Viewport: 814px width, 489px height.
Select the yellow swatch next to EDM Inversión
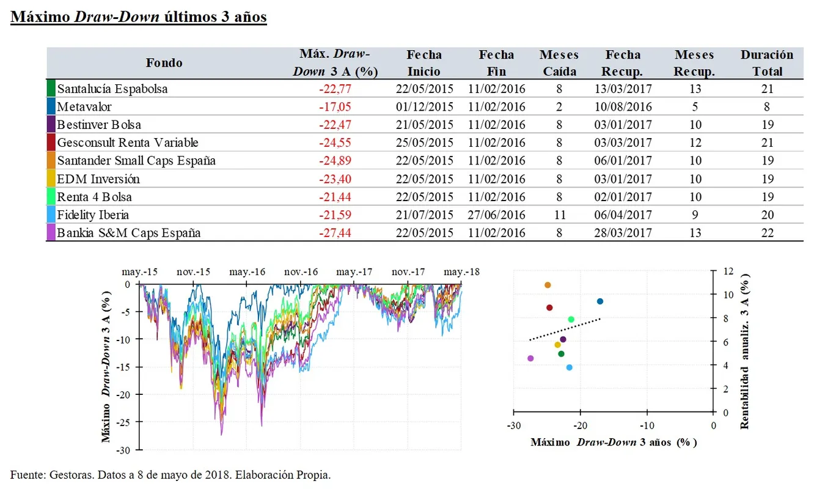tap(51, 179)
